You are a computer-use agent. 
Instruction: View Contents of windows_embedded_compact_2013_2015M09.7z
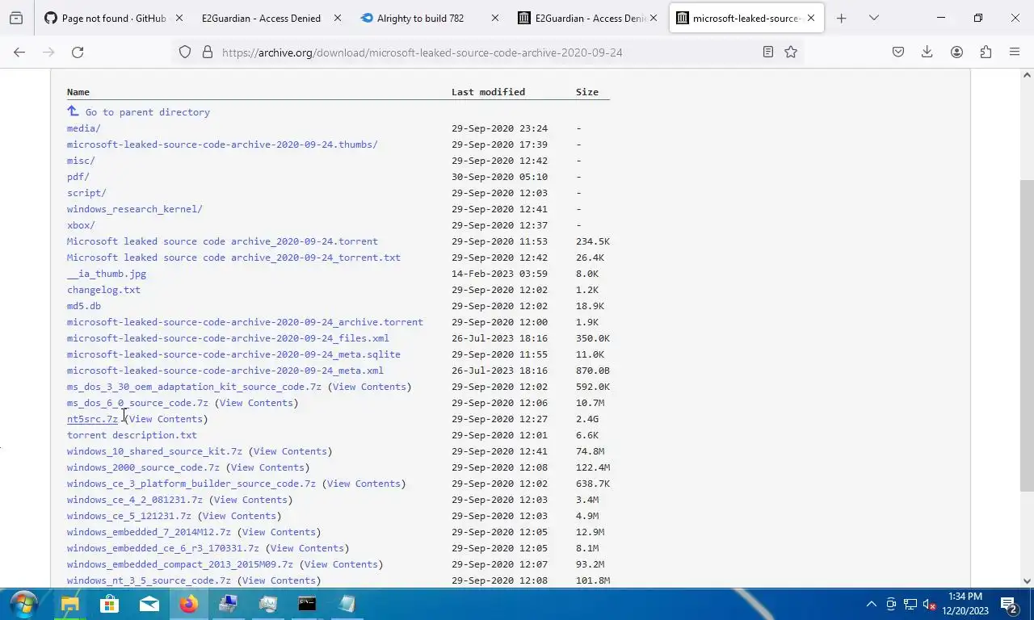coord(341,564)
